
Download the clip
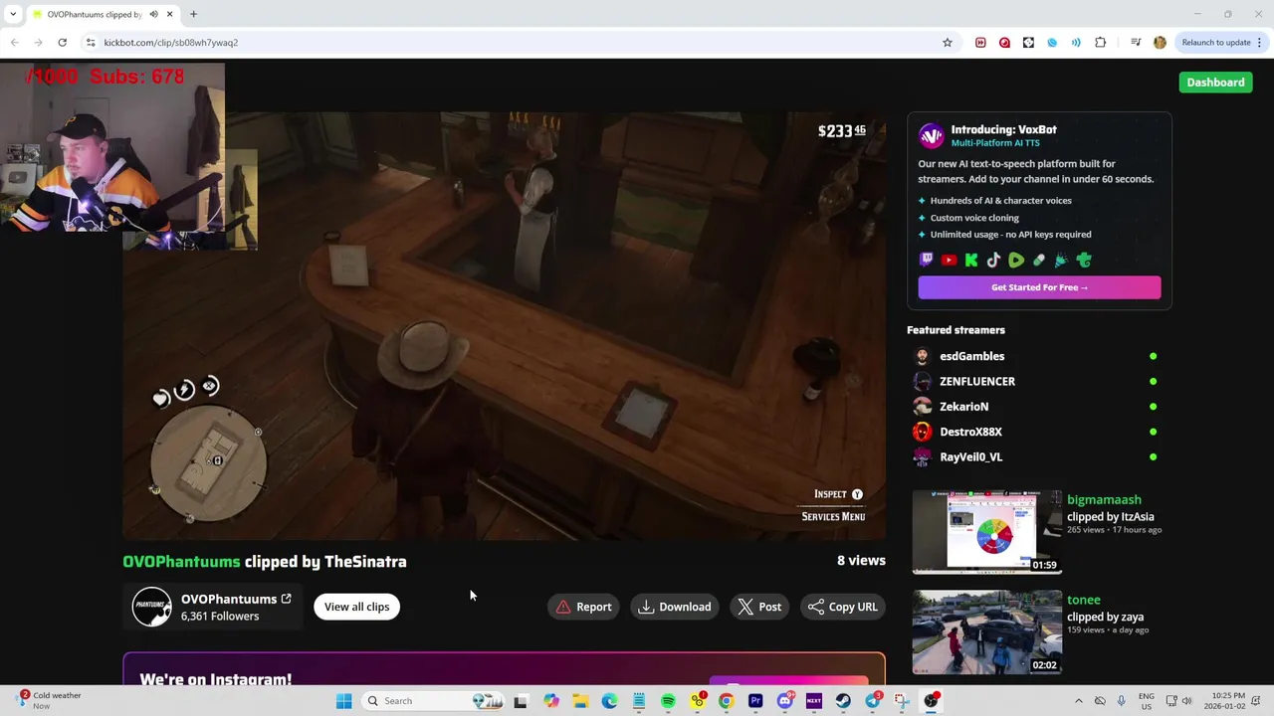click(x=675, y=607)
